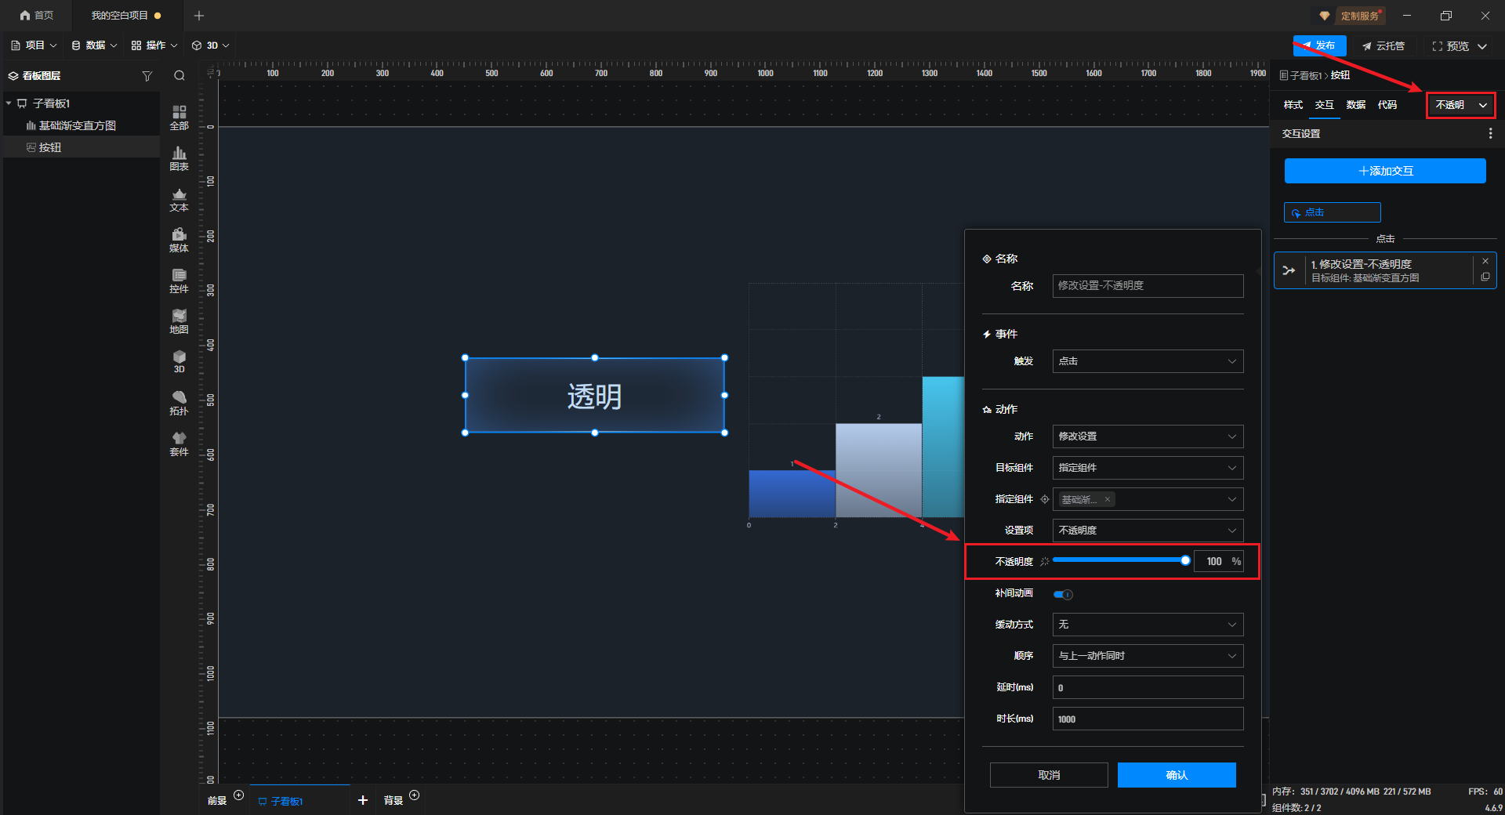Open the 拓扑 (topology) component category
The height and width of the screenshot is (815, 1505).
(x=179, y=402)
